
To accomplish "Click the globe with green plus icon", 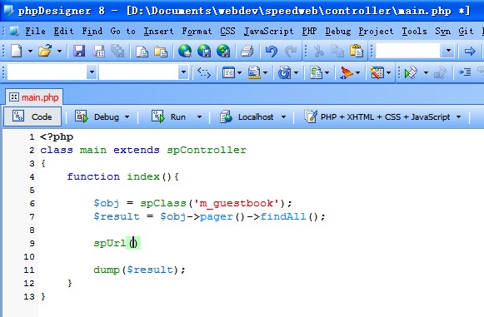I will [x=223, y=51].
